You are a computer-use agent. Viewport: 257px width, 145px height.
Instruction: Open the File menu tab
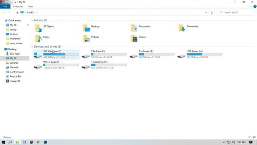click(x=5, y=6)
